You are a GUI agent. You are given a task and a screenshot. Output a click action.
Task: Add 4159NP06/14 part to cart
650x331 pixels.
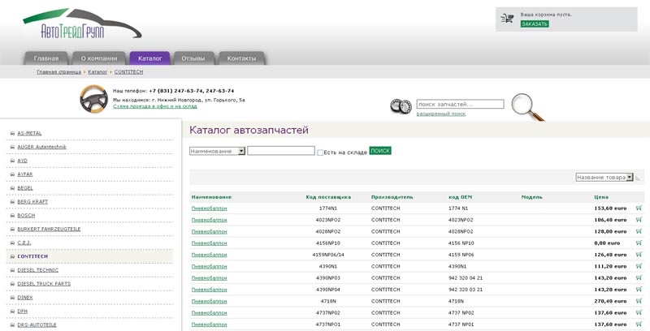[639, 255]
